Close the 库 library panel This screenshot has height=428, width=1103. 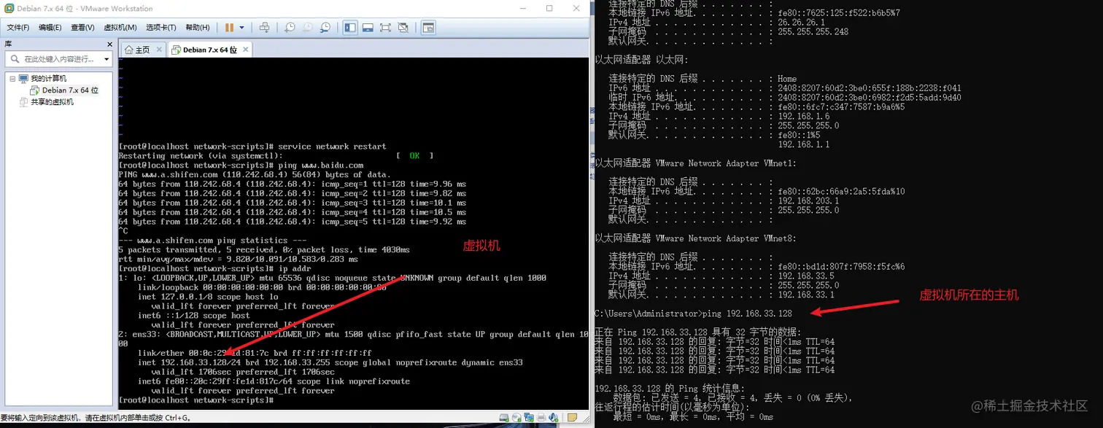[109, 44]
